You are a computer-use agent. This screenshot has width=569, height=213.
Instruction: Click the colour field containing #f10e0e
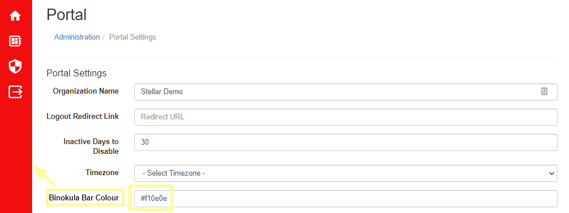[345, 199]
